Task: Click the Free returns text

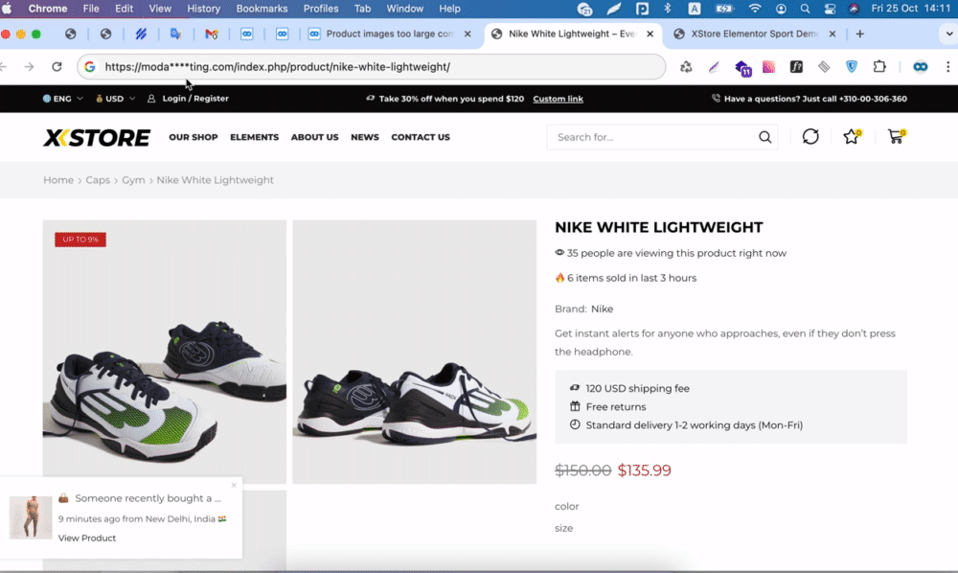Action: pyautogui.click(x=615, y=407)
